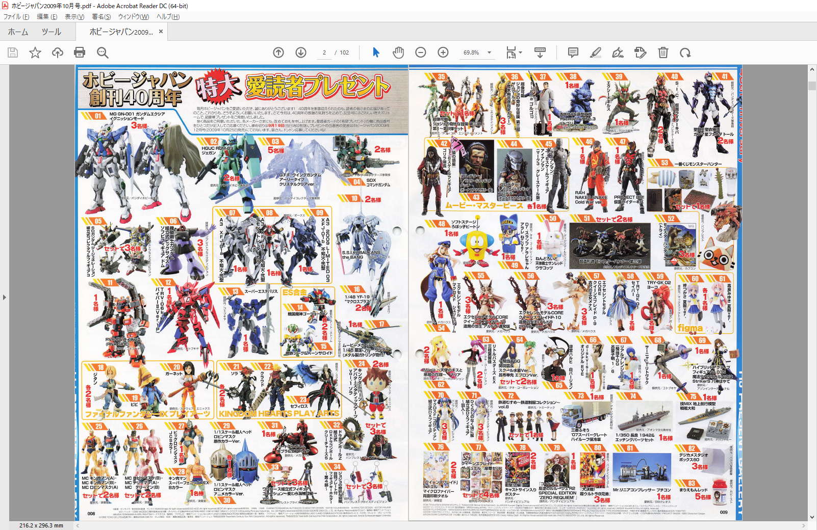Open the 署名 menu

click(101, 17)
